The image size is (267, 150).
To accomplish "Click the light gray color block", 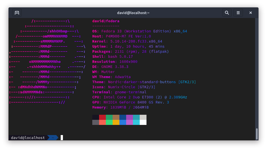I will (x=143, y=117).
